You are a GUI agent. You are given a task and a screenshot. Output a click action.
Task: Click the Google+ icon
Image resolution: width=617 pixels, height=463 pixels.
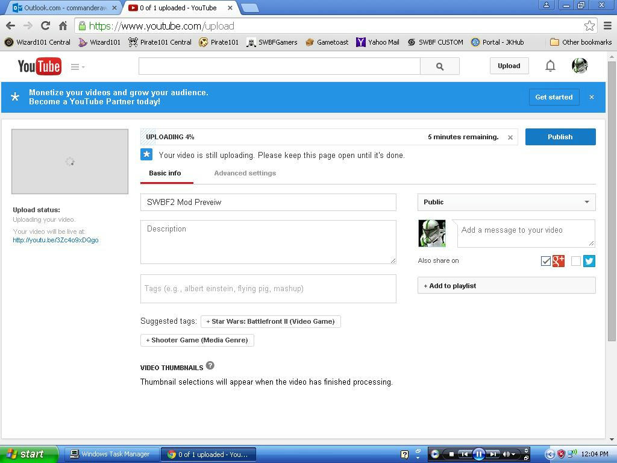pyautogui.click(x=559, y=261)
